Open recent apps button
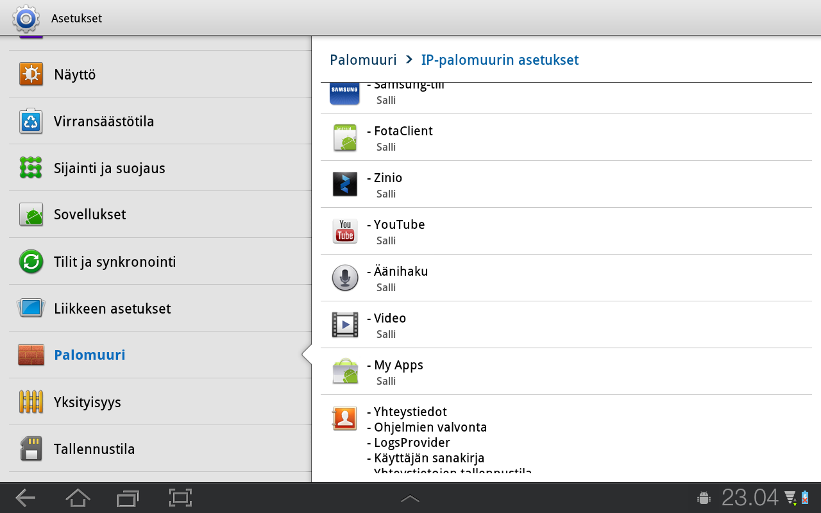The image size is (821, 513). 128,498
